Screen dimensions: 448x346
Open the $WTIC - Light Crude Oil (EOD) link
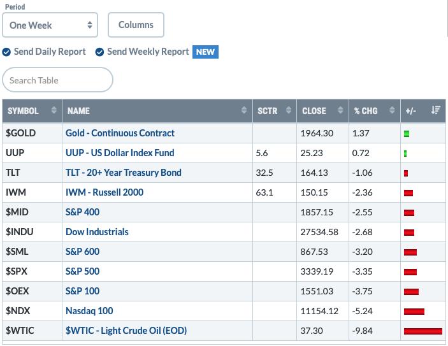(126, 331)
